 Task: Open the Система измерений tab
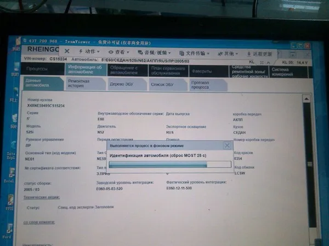pos(289,72)
